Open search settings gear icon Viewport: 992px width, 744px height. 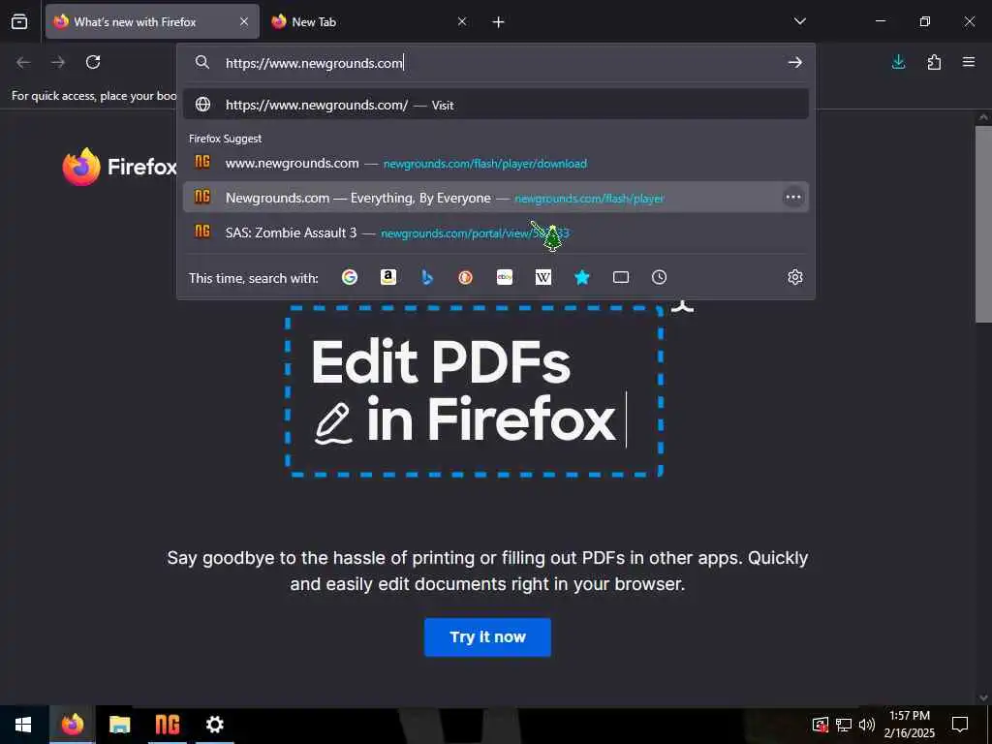(x=795, y=277)
